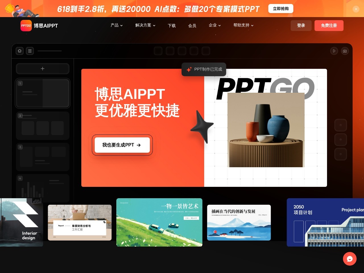Open the 季度财务分析与工作汇报 template card
The image size is (364, 273).
click(80, 223)
